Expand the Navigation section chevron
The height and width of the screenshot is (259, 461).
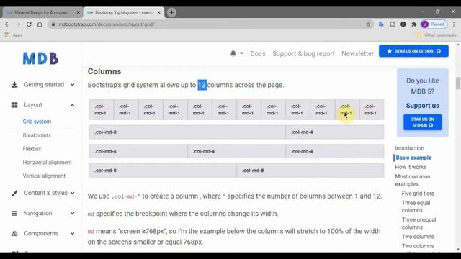(x=72, y=213)
